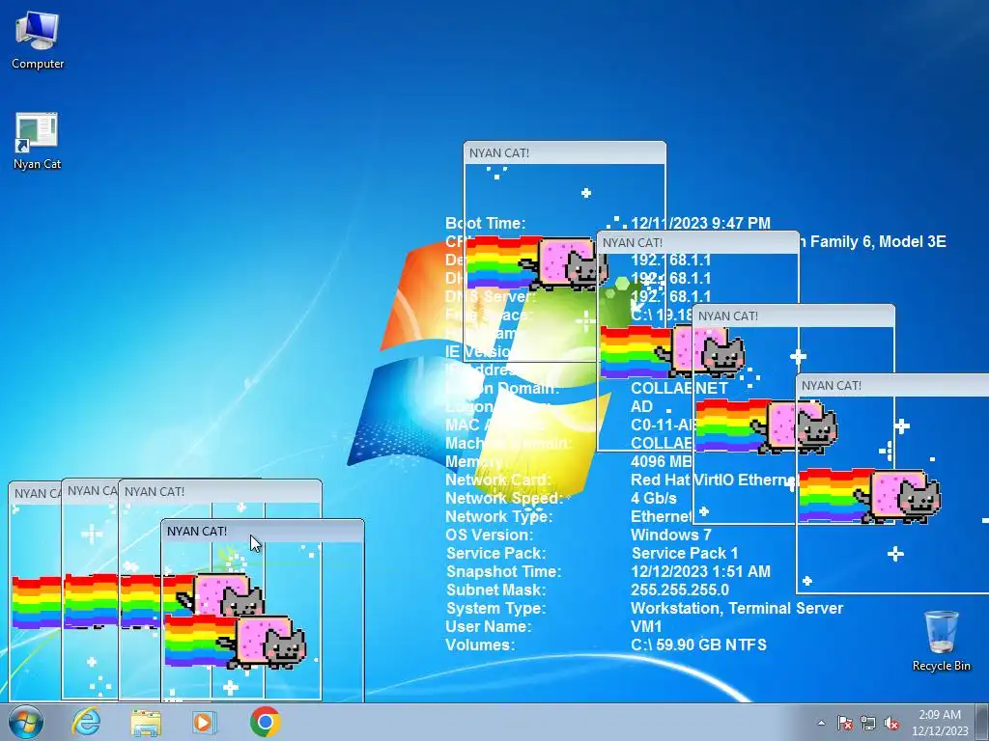
Task: Launch Google Chrome from the taskbar
Action: click(x=265, y=722)
